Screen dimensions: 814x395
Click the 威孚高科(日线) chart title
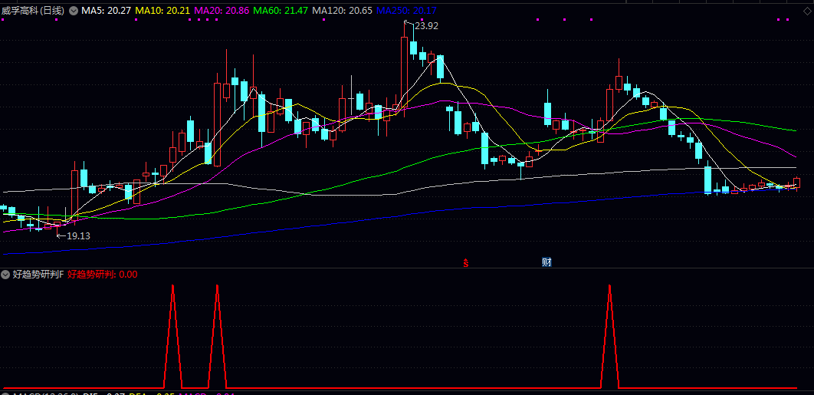tap(33, 11)
